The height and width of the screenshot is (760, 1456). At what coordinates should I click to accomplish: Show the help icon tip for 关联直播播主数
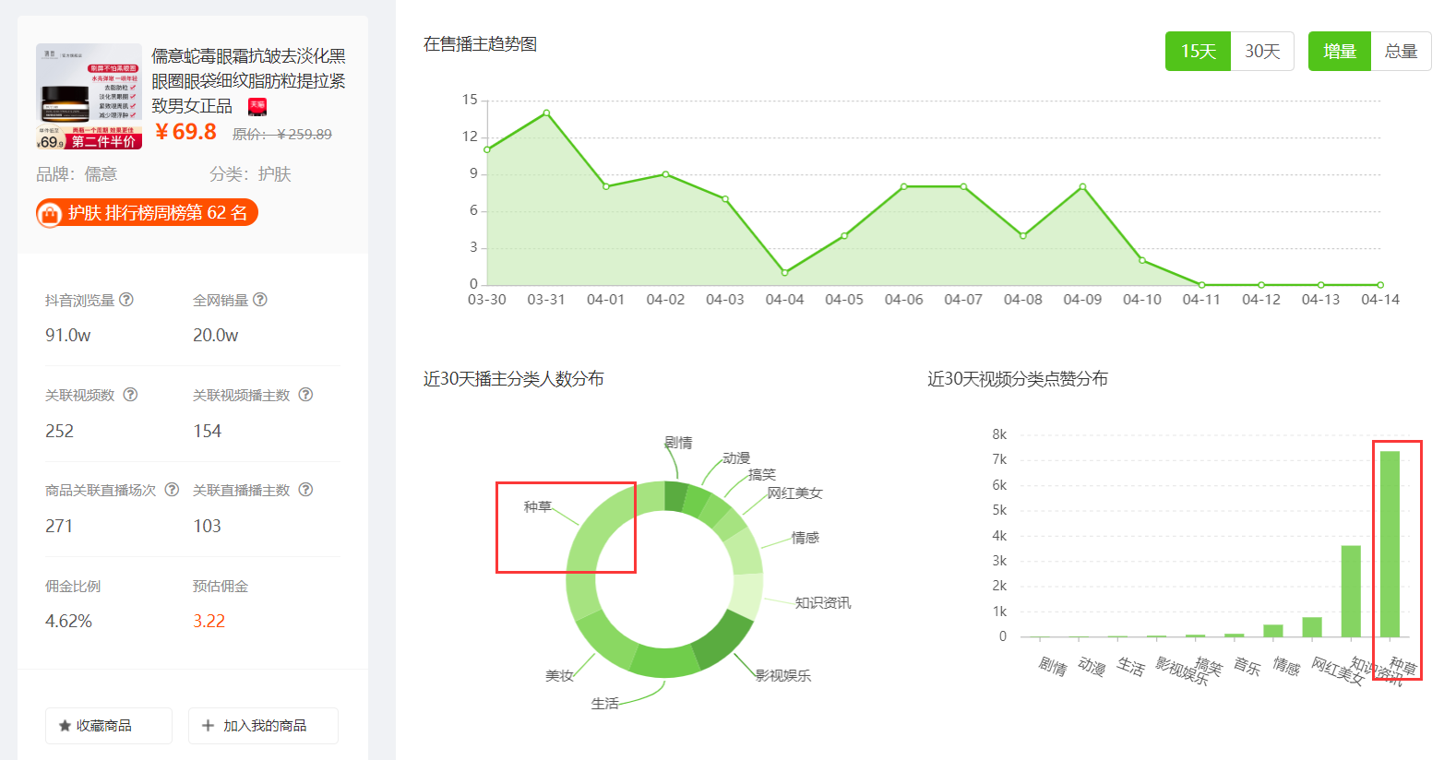(305, 490)
